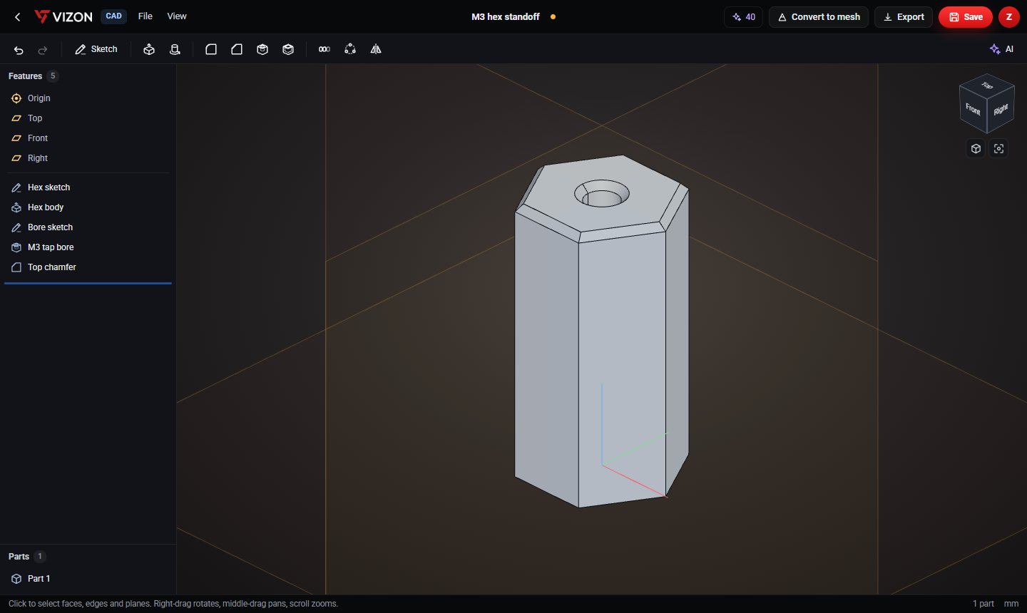Select the Linear pattern tool icon
Viewport: 1027px width, 613px height.
325,49
